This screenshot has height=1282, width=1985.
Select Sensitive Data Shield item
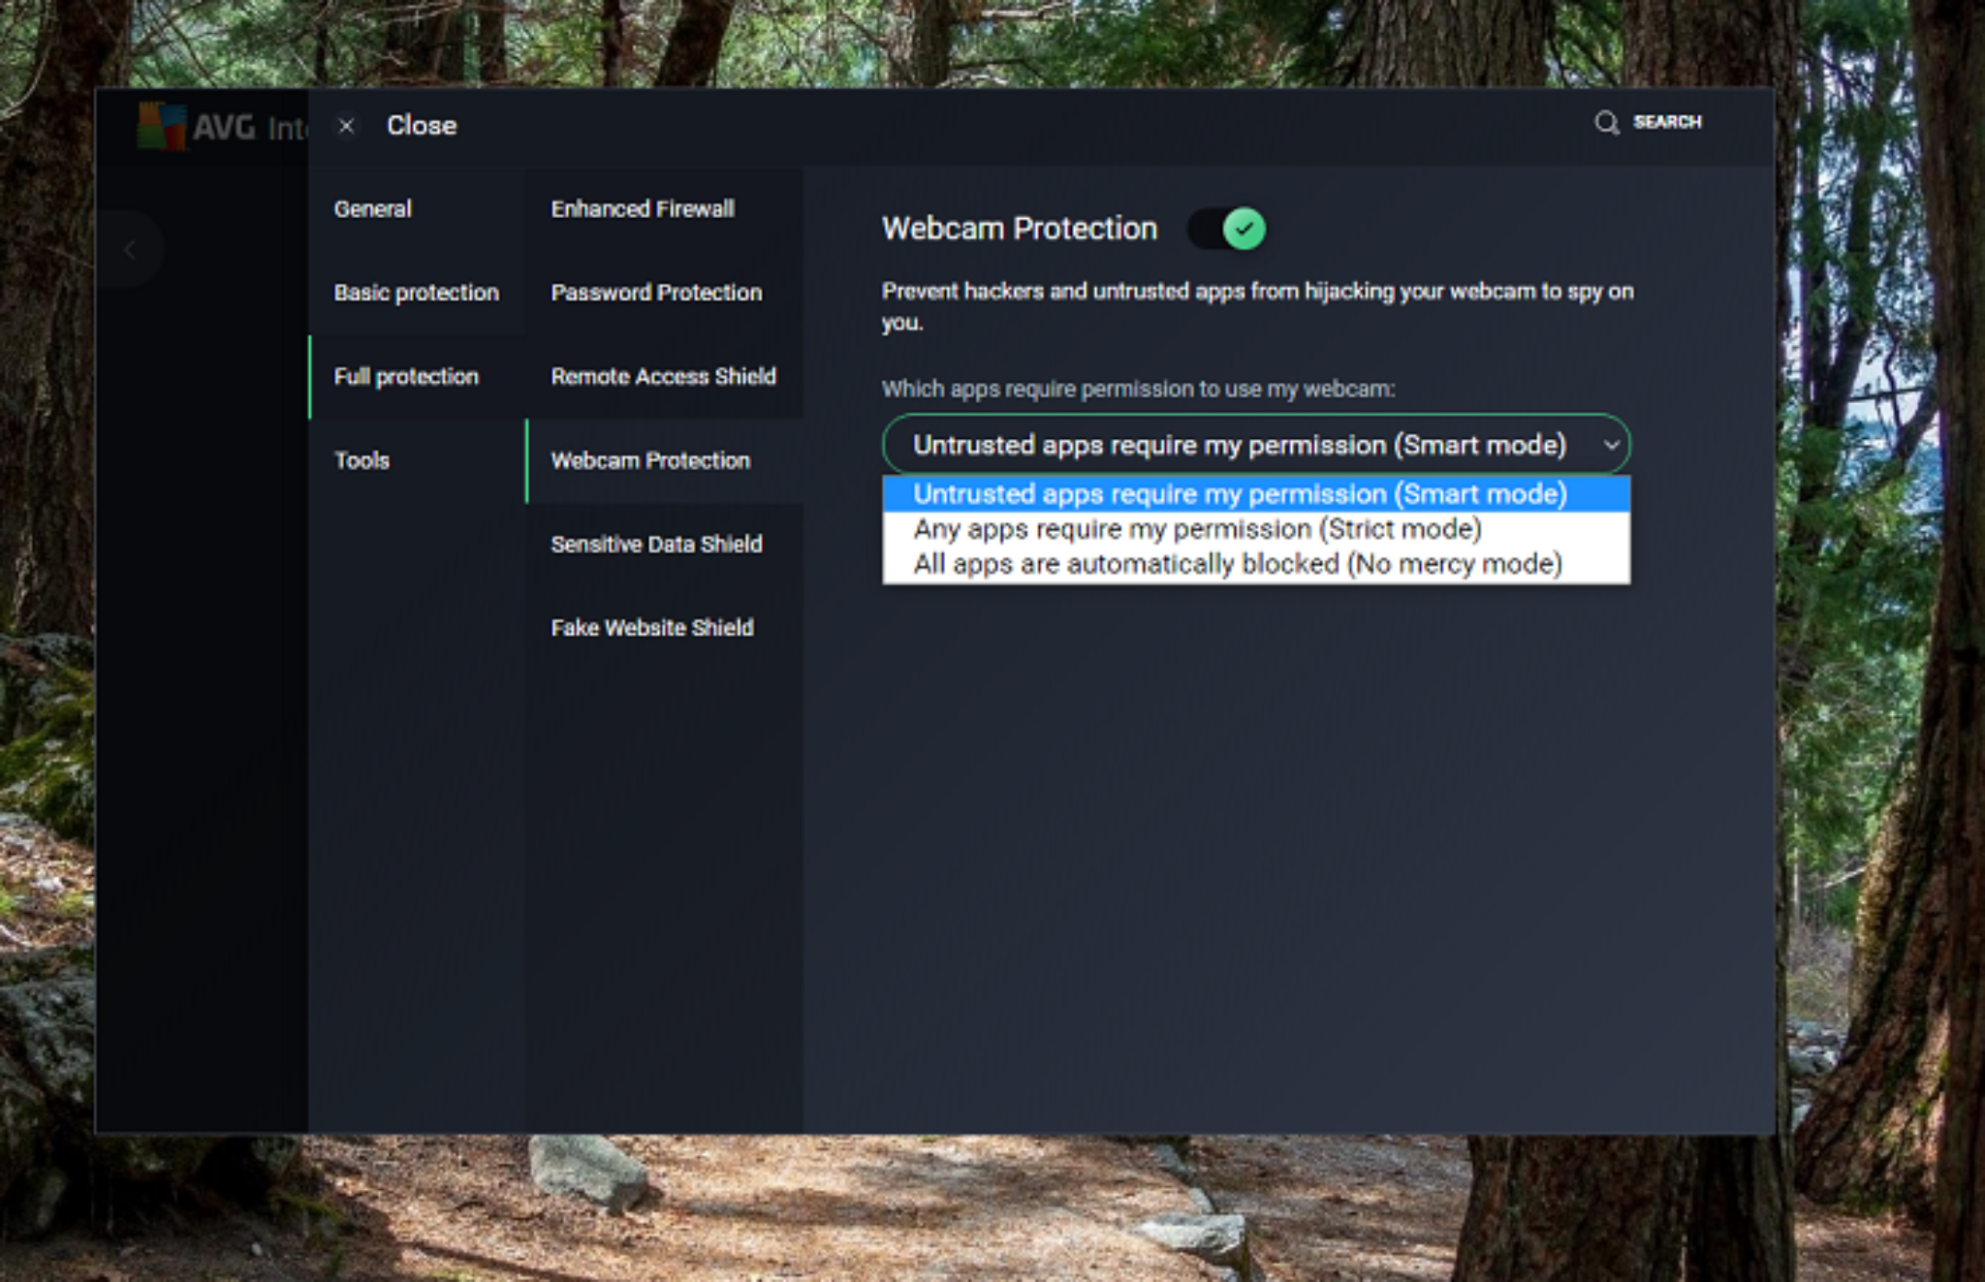(655, 545)
